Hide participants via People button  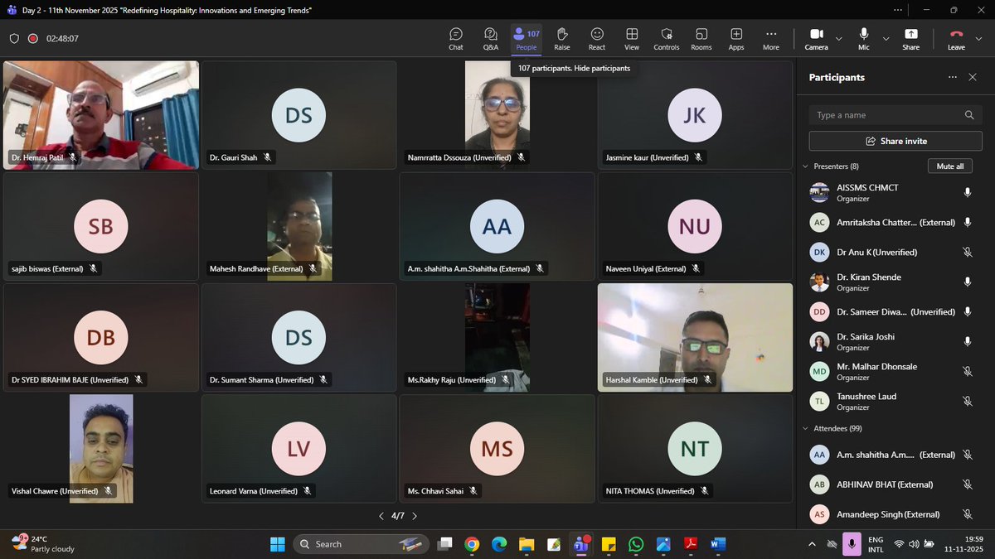[527, 39]
